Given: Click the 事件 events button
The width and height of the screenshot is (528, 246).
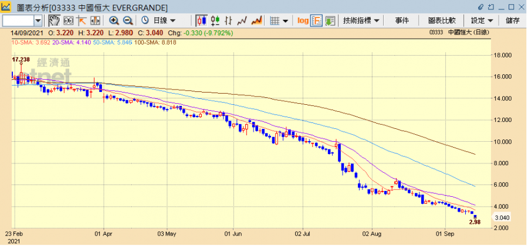Looking at the screenshot, I should 402,20.
